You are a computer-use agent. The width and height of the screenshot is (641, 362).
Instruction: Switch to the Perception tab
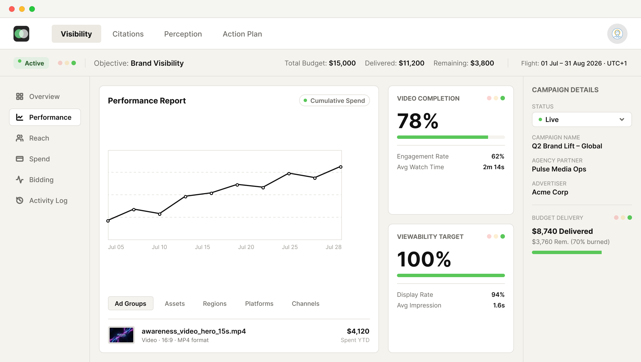coord(183,34)
